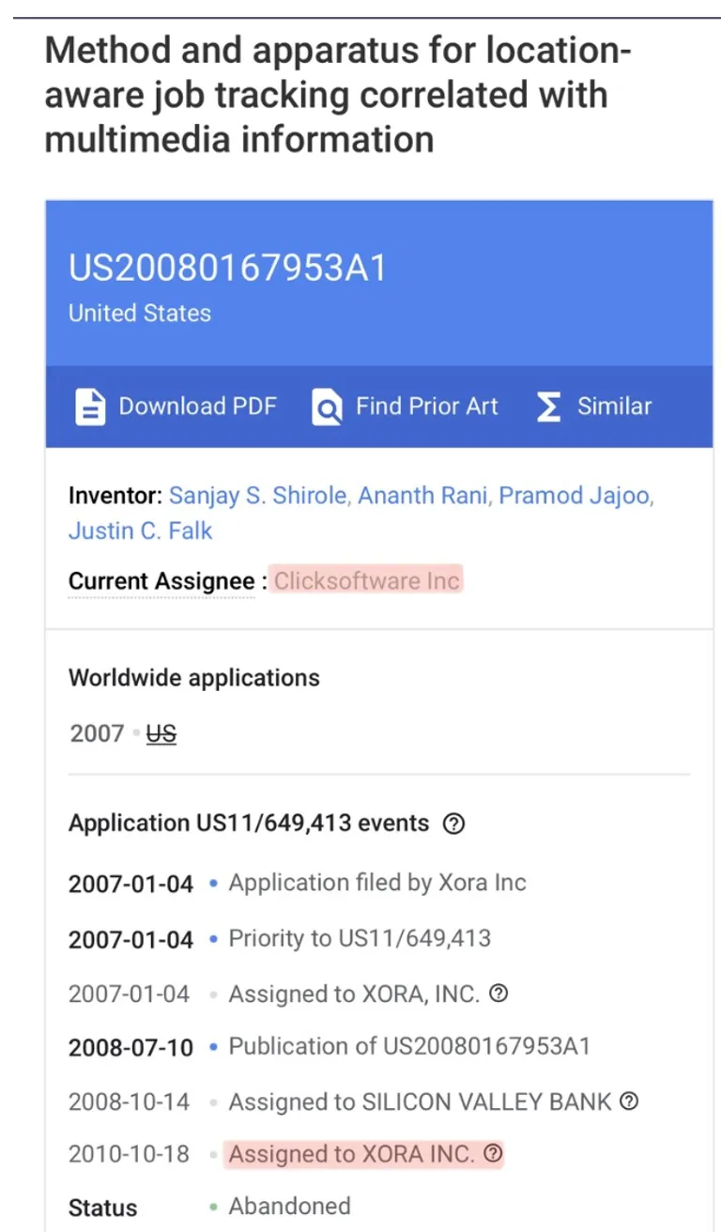Viewport: 721px width, 1232px height.
Task: Open Similar patents link
Action: click(593, 407)
